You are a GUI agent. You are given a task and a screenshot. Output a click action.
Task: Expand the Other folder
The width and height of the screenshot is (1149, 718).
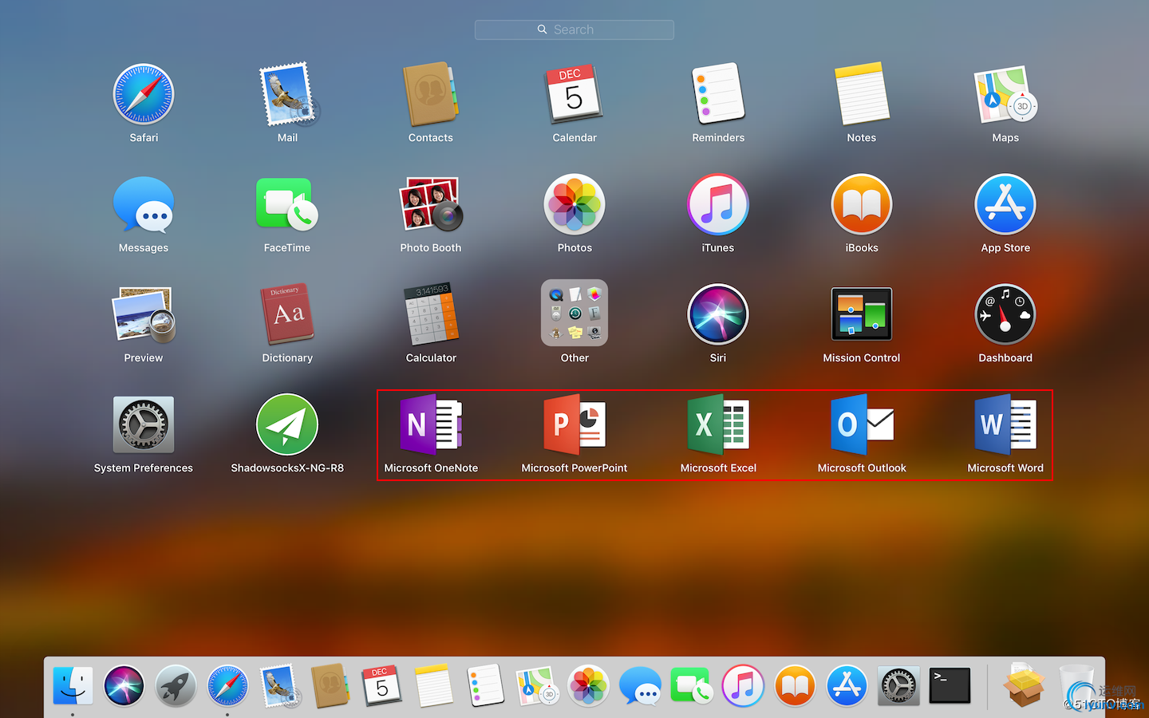[x=574, y=313]
